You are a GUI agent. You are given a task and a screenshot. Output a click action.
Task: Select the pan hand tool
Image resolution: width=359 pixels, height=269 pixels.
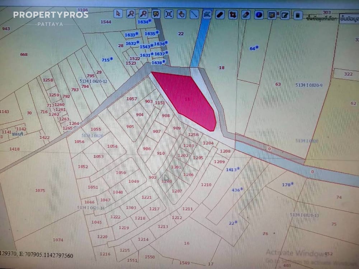click(x=182, y=14)
